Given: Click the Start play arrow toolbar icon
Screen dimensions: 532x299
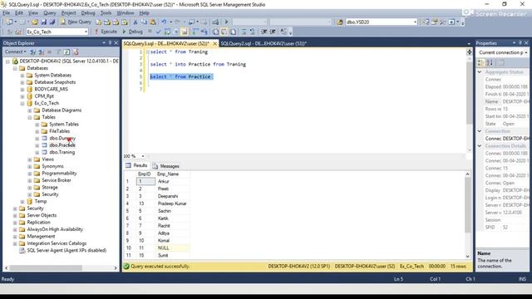Looking at the screenshot, I should (x=226, y=22).
